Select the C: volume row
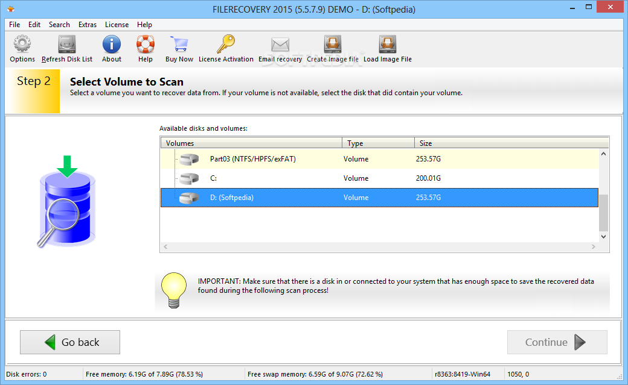Image resolution: width=628 pixels, height=385 pixels. (379, 178)
